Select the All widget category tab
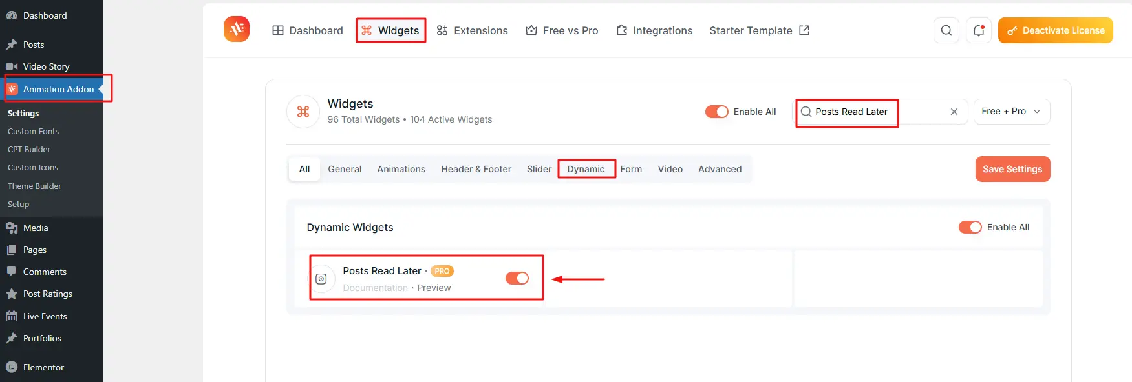This screenshot has width=1132, height=382. [304, 169]
